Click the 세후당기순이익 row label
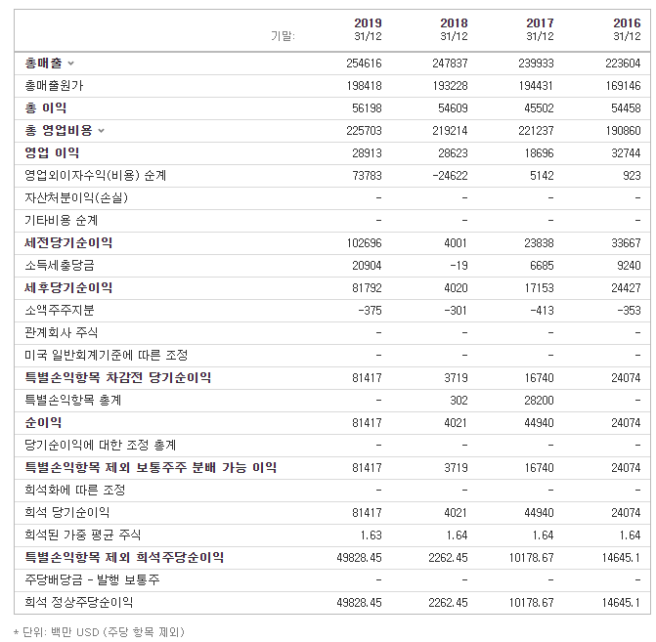 pyautogui.click(x=68, y=287)
